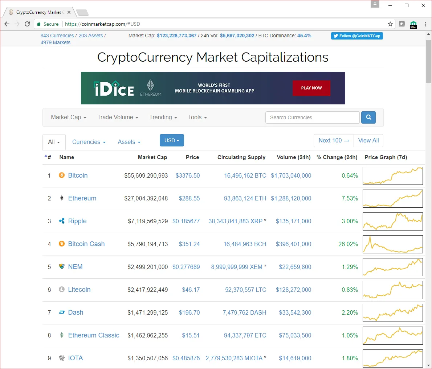Click the 24h Vol value link
The image size is (432, 369).
pyautogui.click(x=237, y=36)
